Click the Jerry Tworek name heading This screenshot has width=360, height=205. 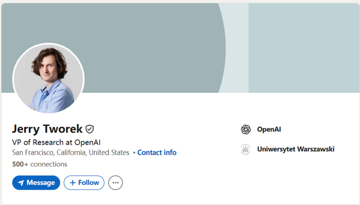coord(47,129)
